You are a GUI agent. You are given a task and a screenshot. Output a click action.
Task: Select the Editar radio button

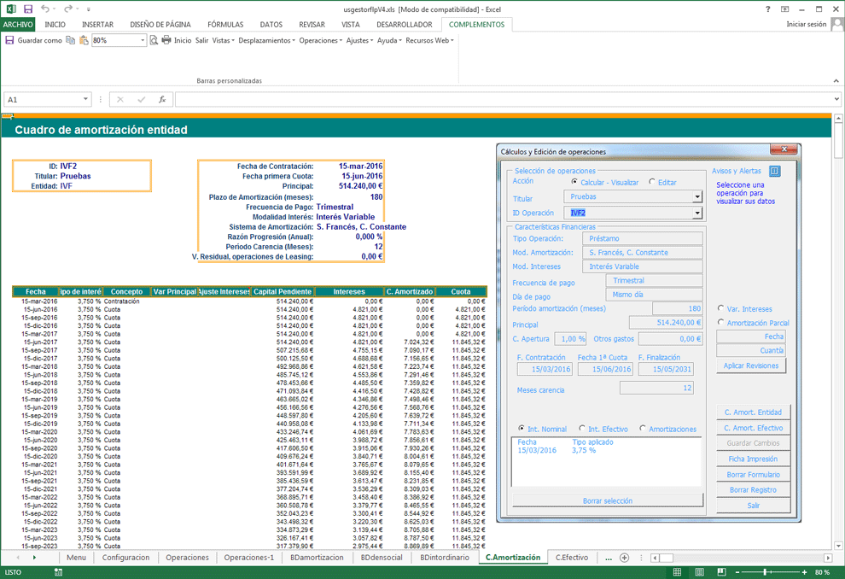(x=652, y=182)
